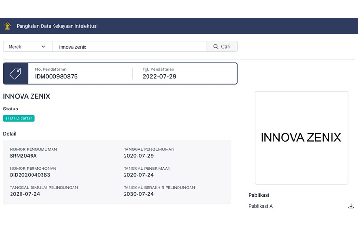Open the Merek category dropdown
358x238 pixels.
tap(27, 47)
